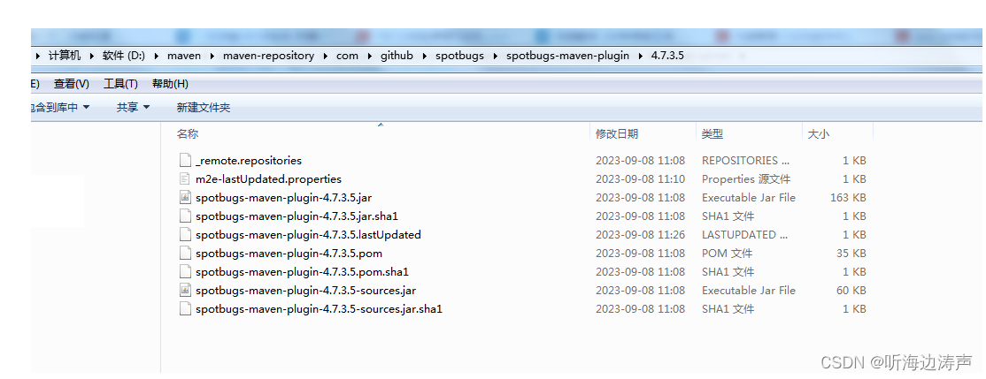The width and height of the screenshot is (986, 379).
Task: Go to the spotbugs-maven-plugin folder breadcrumb
Action: (x=568, y=56)
